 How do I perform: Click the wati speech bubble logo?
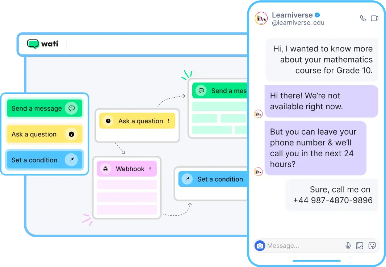(x=33, y=44)
